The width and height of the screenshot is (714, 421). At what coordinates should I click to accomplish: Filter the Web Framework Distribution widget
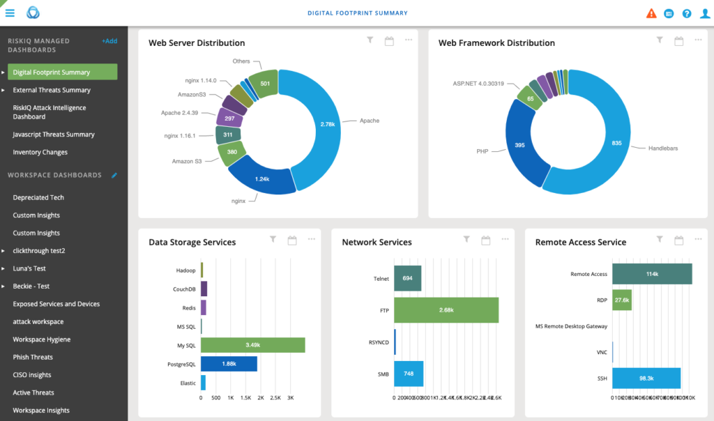[x=660, y=40]
